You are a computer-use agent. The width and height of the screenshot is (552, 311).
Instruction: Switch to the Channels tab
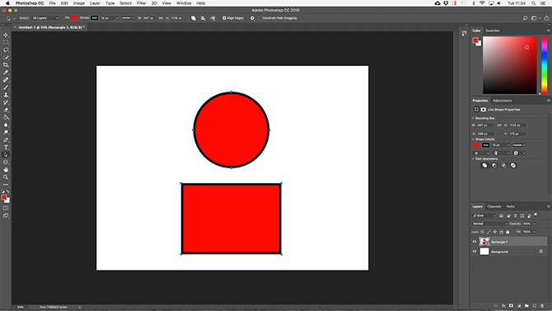pyautogui.click(x=494, y=206)
